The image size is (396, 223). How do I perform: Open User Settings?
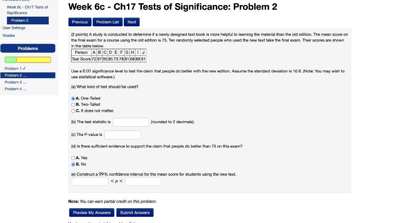tap(14, 28)
